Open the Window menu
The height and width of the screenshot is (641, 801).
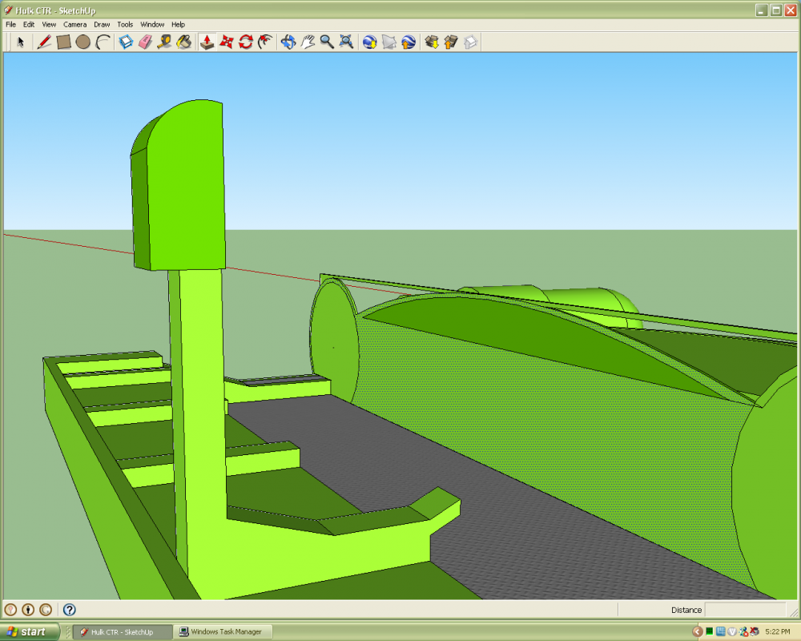[152, 25]
